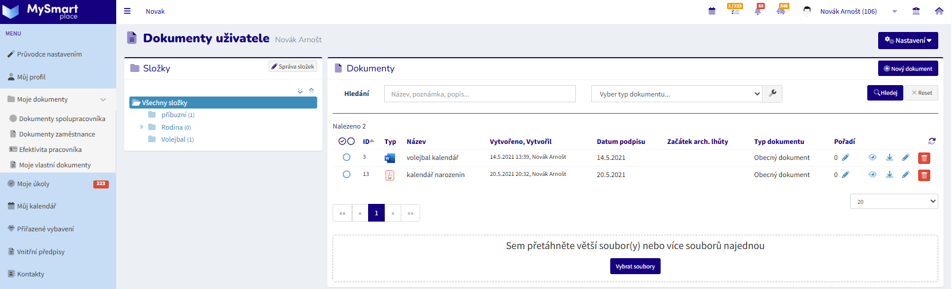Image resolution: width=952 pixels, height=289 pixels.
Task: Expand the Rodina folder tree node
Action: (142, 127)
